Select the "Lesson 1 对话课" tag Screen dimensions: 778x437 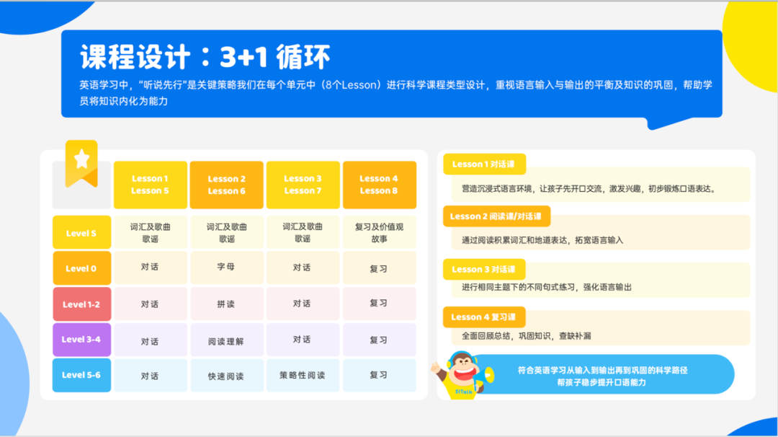(x=484, y=164)
